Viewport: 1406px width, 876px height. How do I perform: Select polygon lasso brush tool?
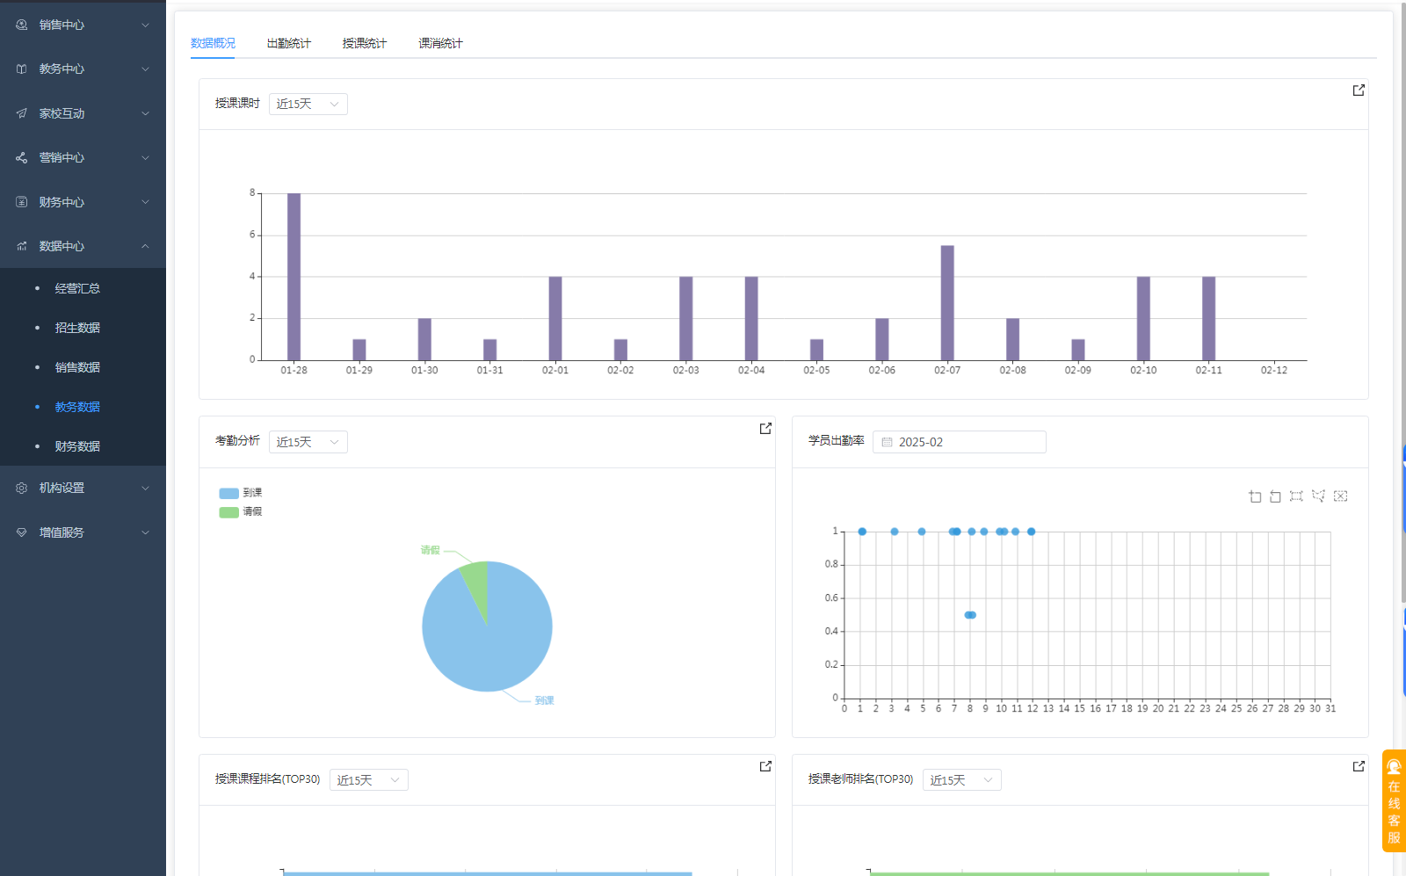tap(1318, 496)
